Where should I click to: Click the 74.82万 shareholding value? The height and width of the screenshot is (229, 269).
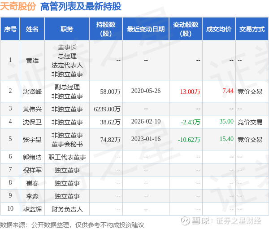point(110,140)
